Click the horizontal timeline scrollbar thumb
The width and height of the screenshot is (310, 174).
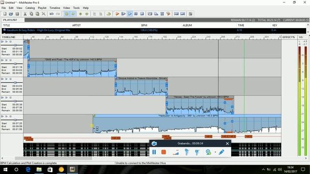click(53, 158)
